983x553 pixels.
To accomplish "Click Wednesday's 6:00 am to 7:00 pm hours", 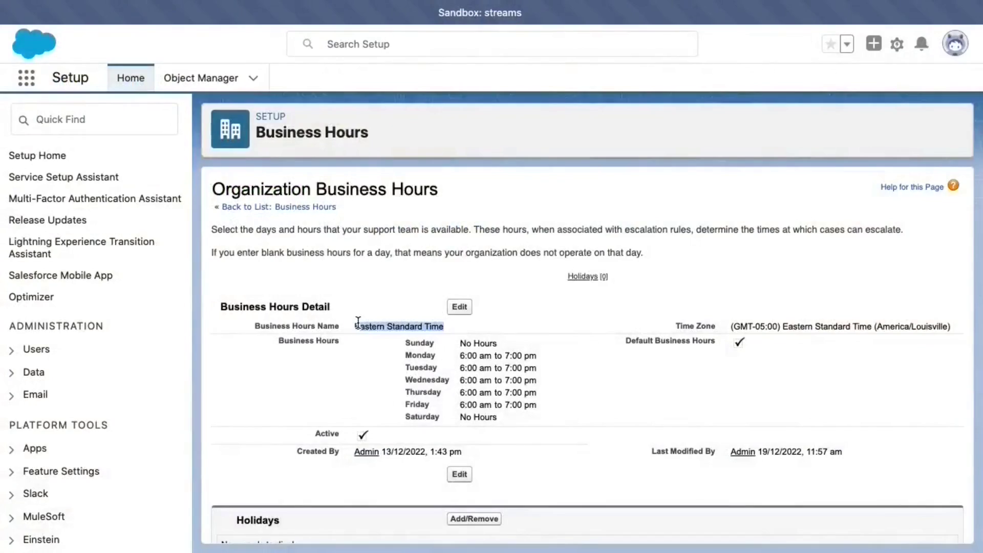I will tap(498, 380).
